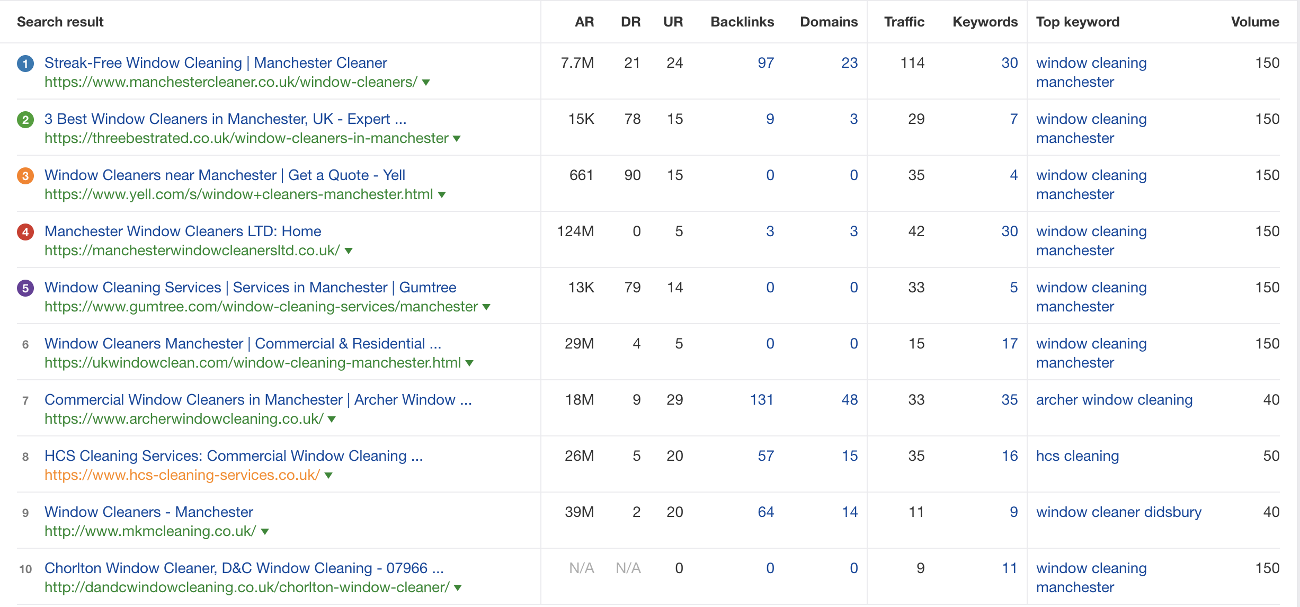Open 'HCS Cleaning Services: Commercial Window Cleaning' result
This screenshot has width=1300, height=607.
[x=234, y=456]
